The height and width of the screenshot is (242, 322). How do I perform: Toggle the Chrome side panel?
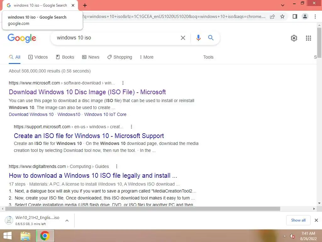(295, 16)
